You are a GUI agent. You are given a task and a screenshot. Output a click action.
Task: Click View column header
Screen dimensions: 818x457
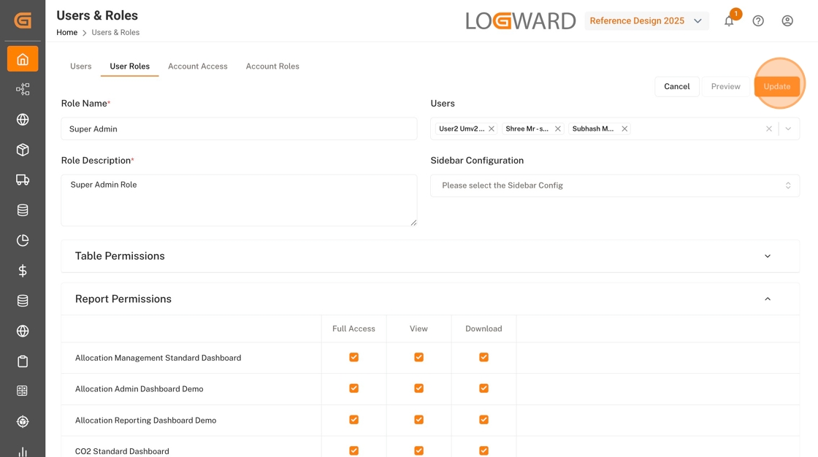tap(418, 329)
